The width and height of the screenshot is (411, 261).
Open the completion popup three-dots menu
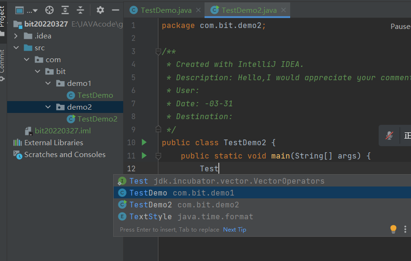(405, 229)
